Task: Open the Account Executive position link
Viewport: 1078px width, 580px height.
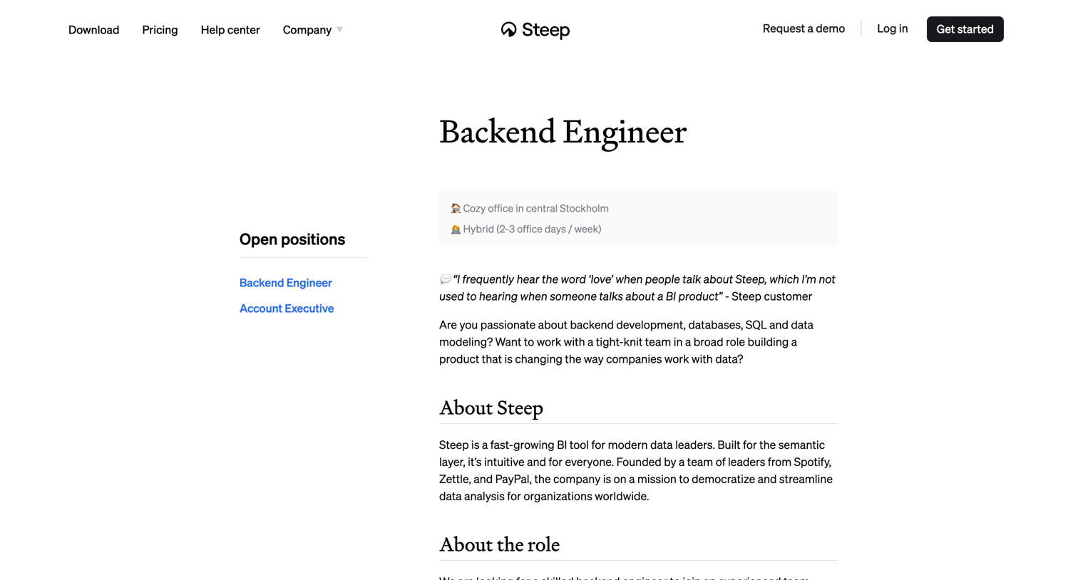Action: tap(287, 309)
